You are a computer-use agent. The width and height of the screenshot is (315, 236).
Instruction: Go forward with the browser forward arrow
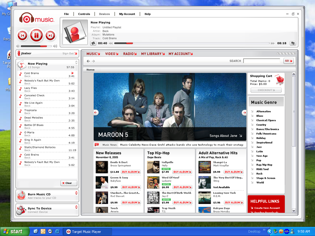[93, 61]
